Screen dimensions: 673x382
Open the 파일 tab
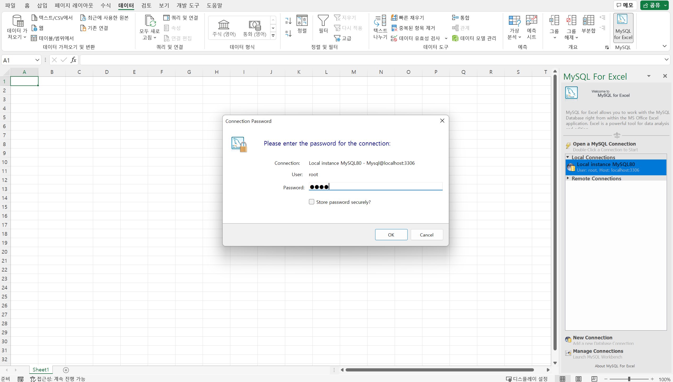coord(10,5)
